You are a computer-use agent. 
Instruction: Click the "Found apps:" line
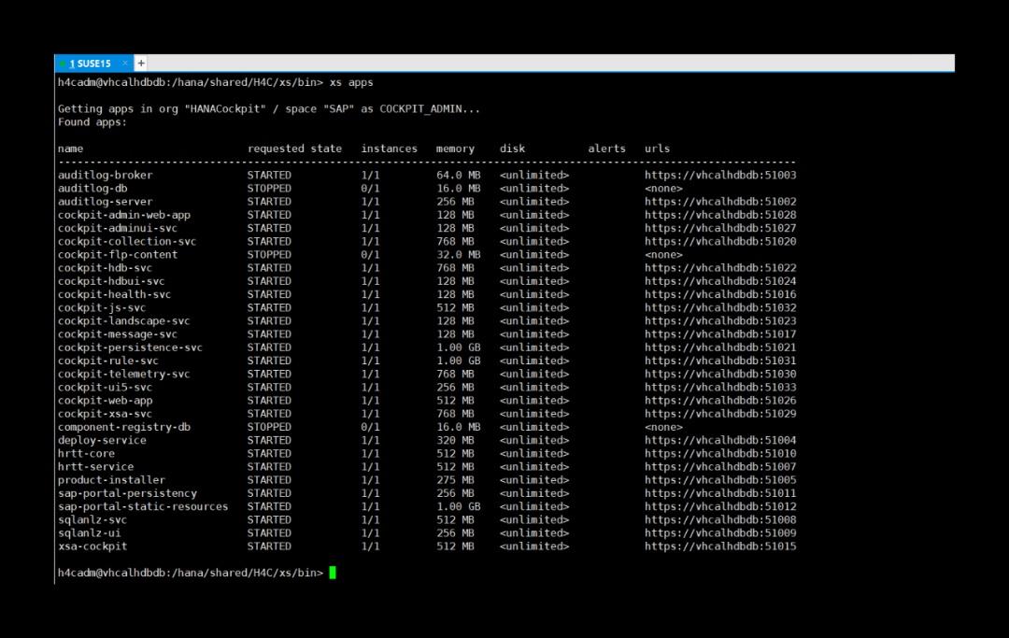(92, 122)
